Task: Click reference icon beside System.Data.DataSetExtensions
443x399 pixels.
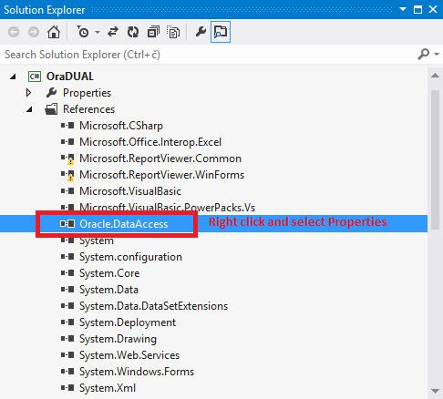Action: pyautogui.click(x=67, y=306)
